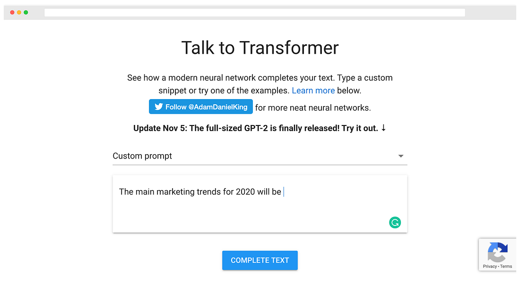Open the 'Learn more' link

[313, 91]
